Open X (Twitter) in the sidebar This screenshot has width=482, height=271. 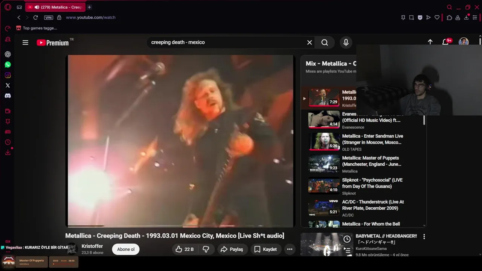pos(8,85)
